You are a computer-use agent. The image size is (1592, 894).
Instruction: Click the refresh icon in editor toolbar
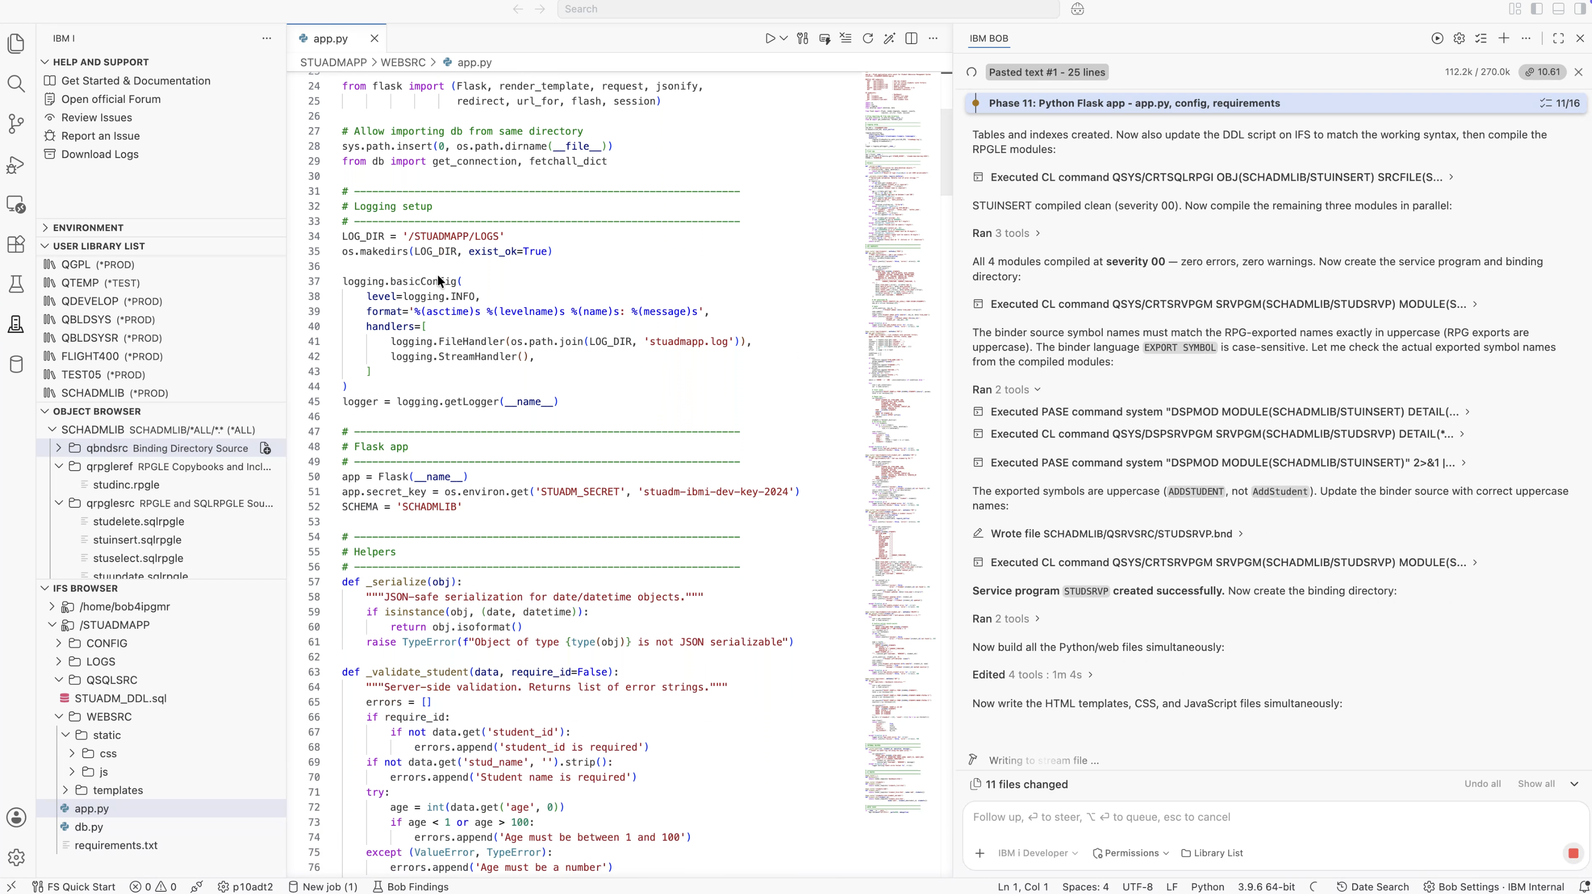coord(868,38)
